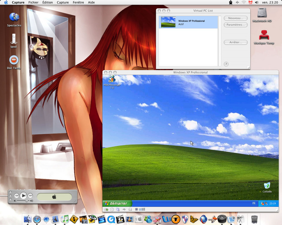This screenshot has width=282, height=225.
Task: Click the shared folder status icon in Virtual PC
Action: [x=118, y=210]
